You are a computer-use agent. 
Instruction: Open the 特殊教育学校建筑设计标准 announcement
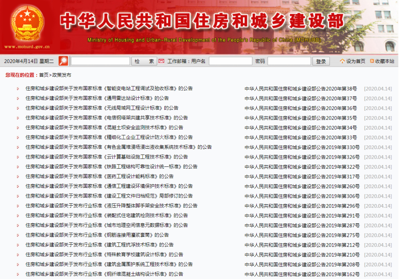click(x=104, y=255)
